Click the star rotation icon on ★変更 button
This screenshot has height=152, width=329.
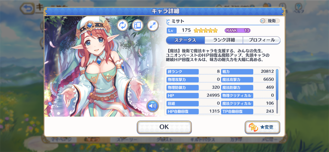pos(253,127)
